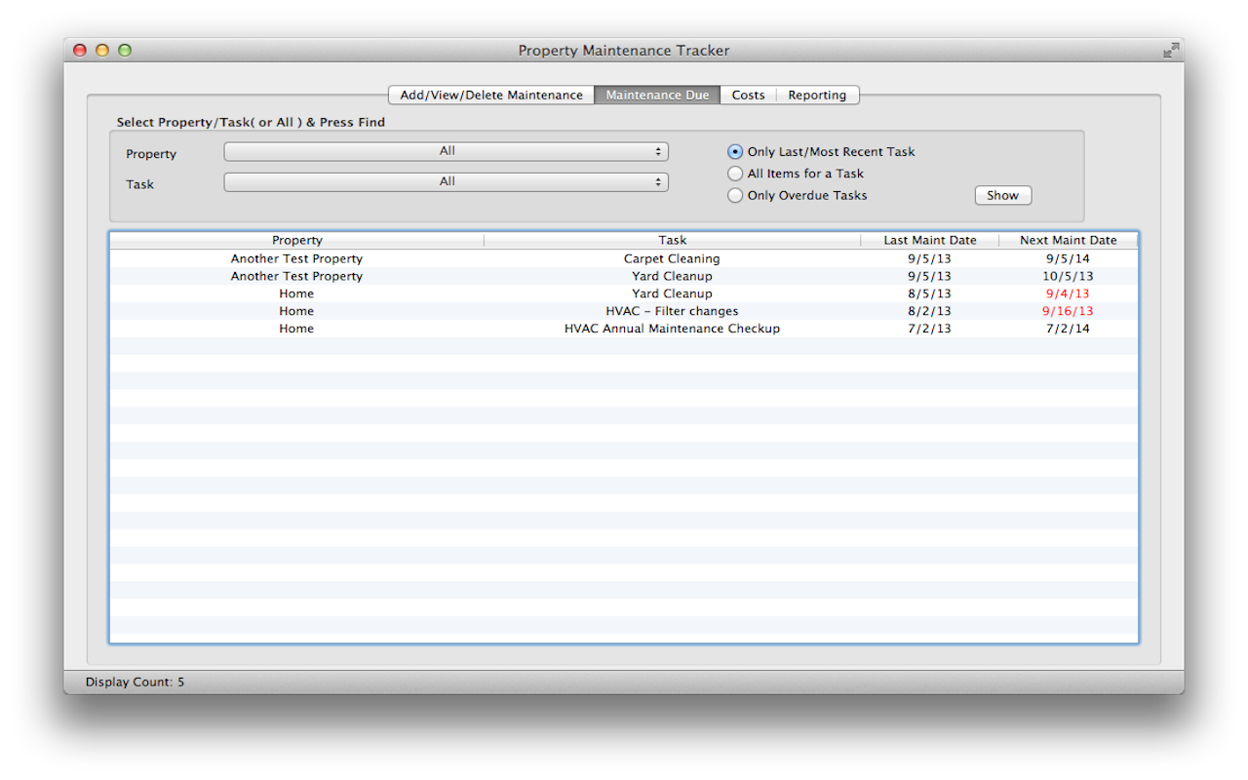Switch to the Reporting tab
This screenshot has width=1248, height=780.
point(817,95)
